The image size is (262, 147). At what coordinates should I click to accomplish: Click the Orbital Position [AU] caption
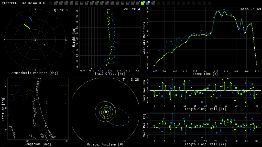106,144
